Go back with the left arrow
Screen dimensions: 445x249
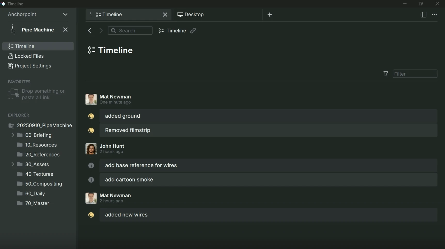(90, 31)
